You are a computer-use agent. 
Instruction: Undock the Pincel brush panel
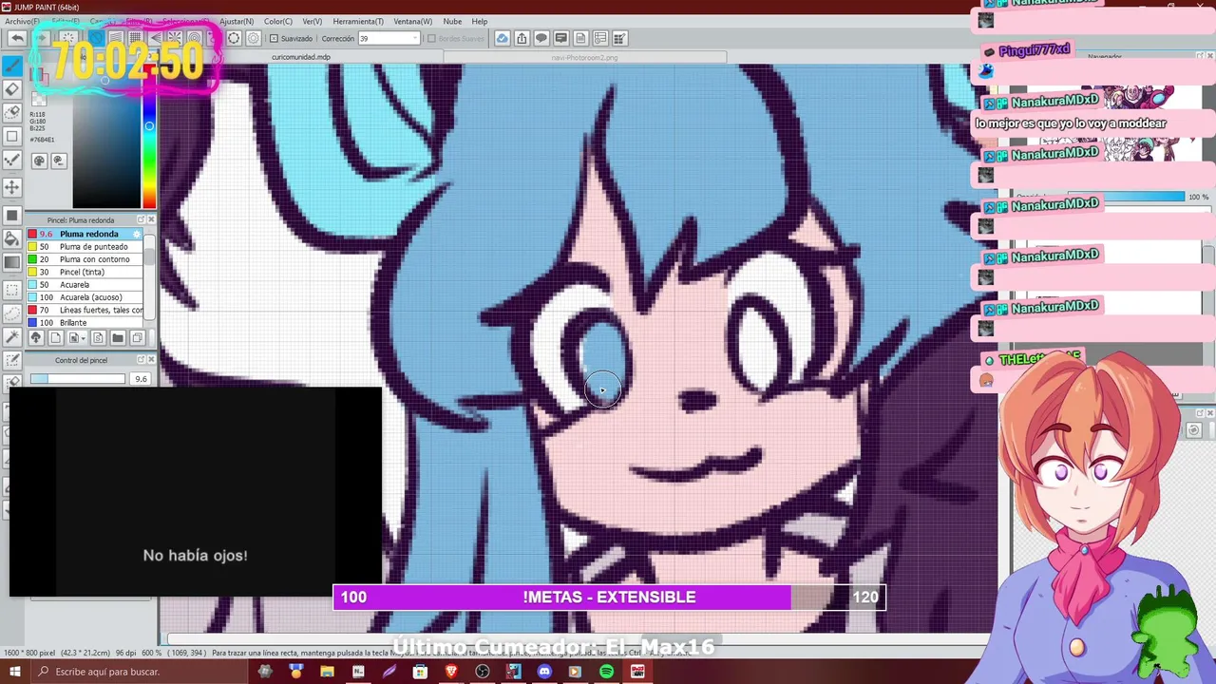point(141,219)
